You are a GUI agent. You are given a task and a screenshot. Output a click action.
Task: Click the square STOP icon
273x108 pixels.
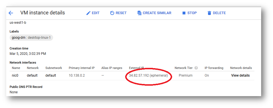pyautogui.click(x=184, y=13)
